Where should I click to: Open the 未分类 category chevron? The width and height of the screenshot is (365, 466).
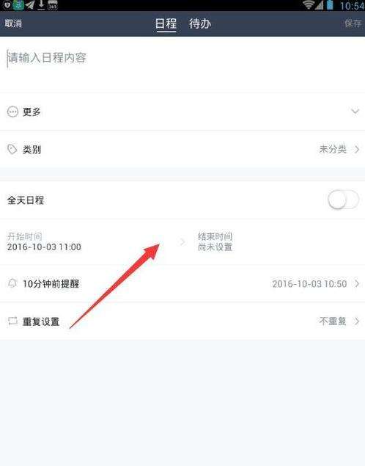pyautogui.click(x=357, y=149)
